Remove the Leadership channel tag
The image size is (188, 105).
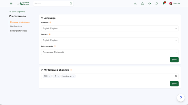pos(74,76)
